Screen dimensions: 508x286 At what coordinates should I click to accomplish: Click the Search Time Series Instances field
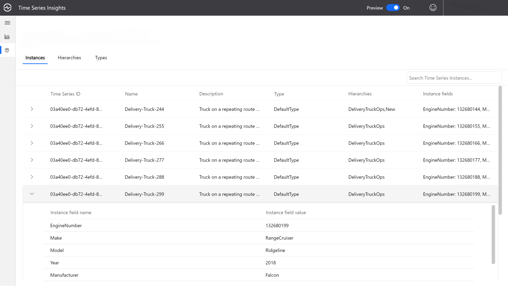[454, 78]
